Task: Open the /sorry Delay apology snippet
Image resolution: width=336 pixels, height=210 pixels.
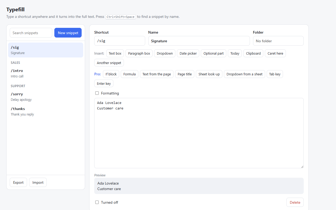Action: pyautogui.click(x=46, y=97)
